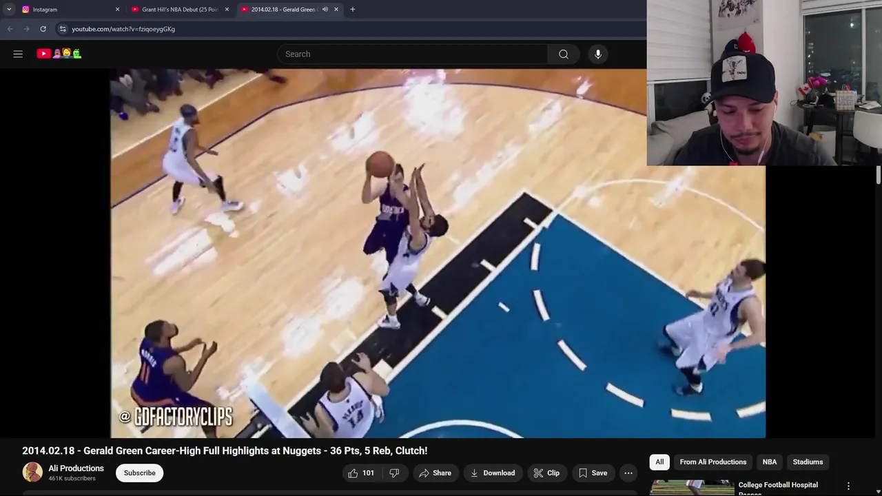Close the Instagram tab

pos(117,10)
